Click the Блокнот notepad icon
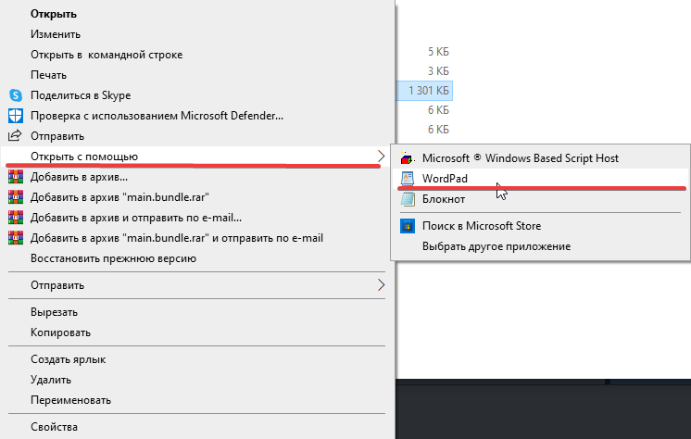The width and height of the screenshot is (691, 439). 408,199
